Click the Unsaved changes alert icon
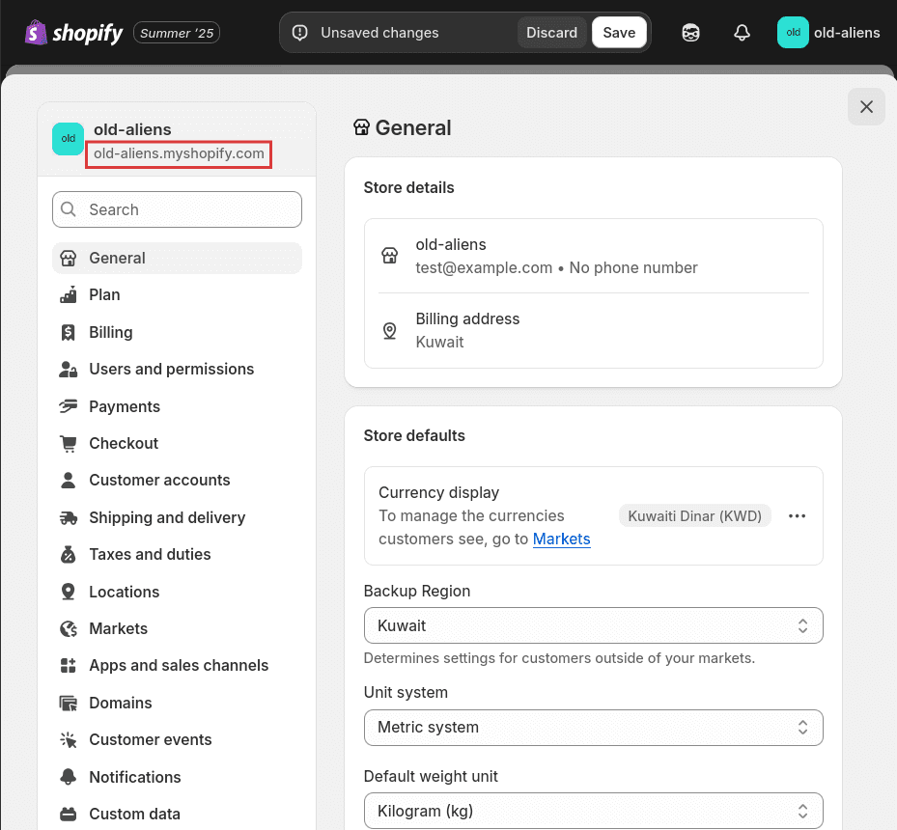Viewport: 897px width, 830px height. point(299,33)
